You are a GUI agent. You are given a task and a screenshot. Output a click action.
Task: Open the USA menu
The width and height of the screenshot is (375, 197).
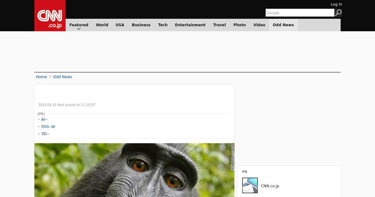[120, 25]
